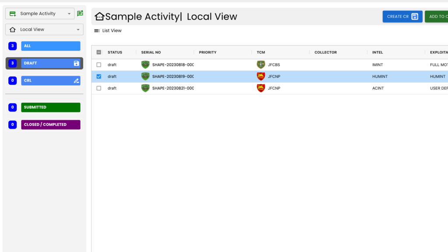Click the List View icon
Screen dimensions: 448x252
(97, 31)
